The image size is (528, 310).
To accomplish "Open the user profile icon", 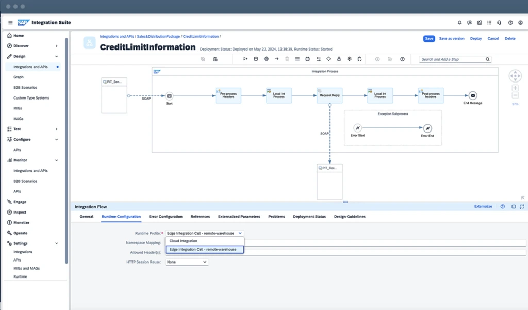I will tap(520, 23).
